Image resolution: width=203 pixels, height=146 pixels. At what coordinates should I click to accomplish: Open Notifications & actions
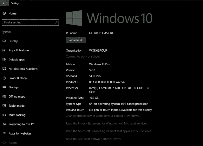click(23, 69)
